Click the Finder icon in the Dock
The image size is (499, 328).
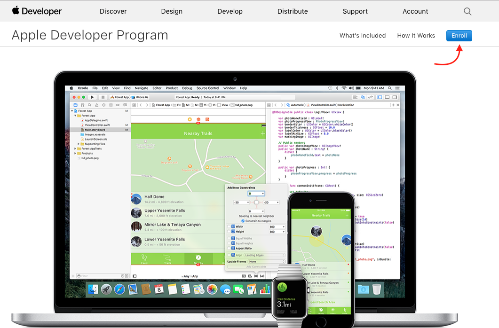93,289
